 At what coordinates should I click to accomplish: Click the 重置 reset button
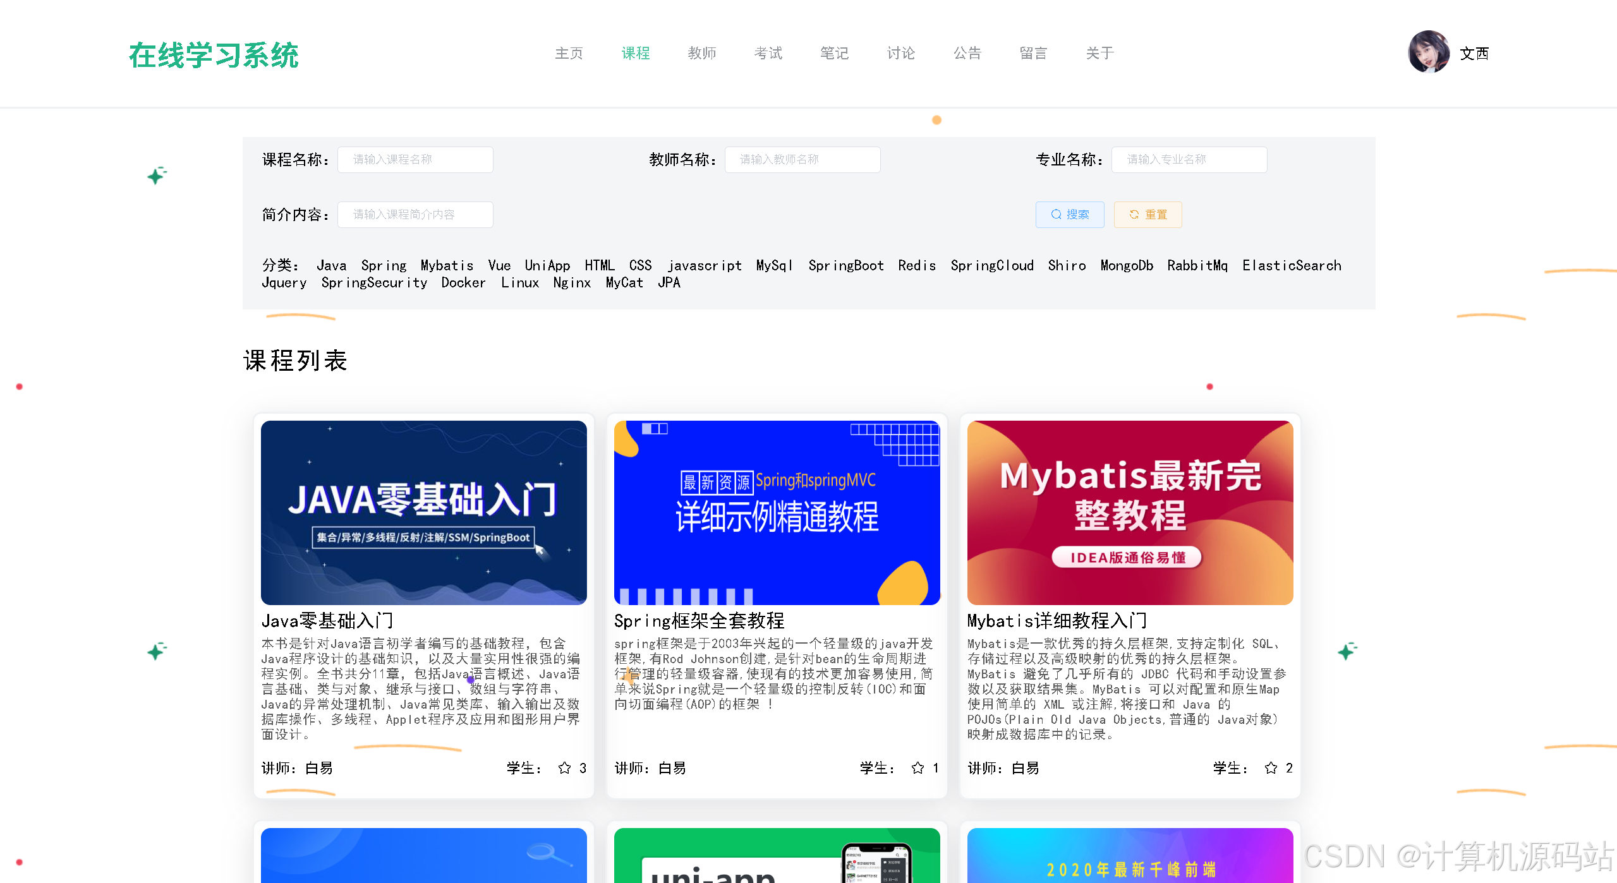click(1148, 215)
